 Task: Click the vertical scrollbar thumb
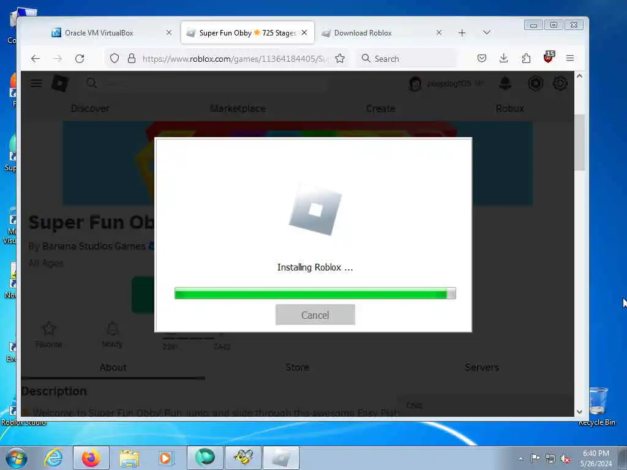click(579, 143)
